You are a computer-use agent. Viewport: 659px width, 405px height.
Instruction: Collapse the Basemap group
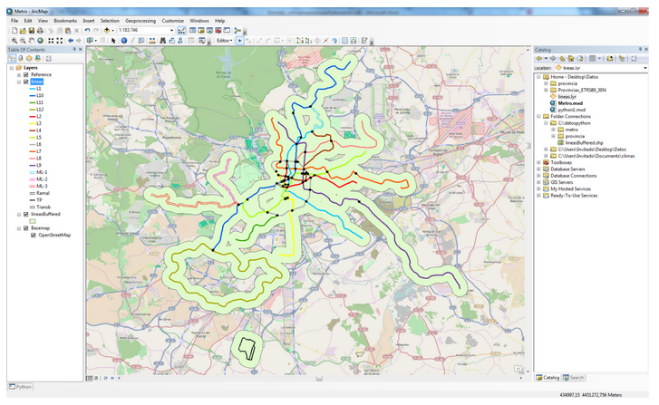tap(19, 228)
